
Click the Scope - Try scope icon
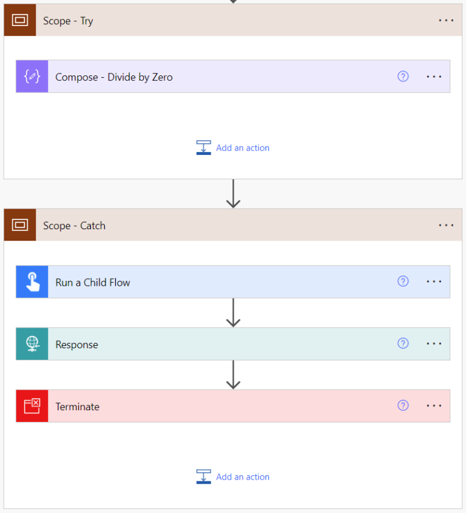(x=19, y=20)
